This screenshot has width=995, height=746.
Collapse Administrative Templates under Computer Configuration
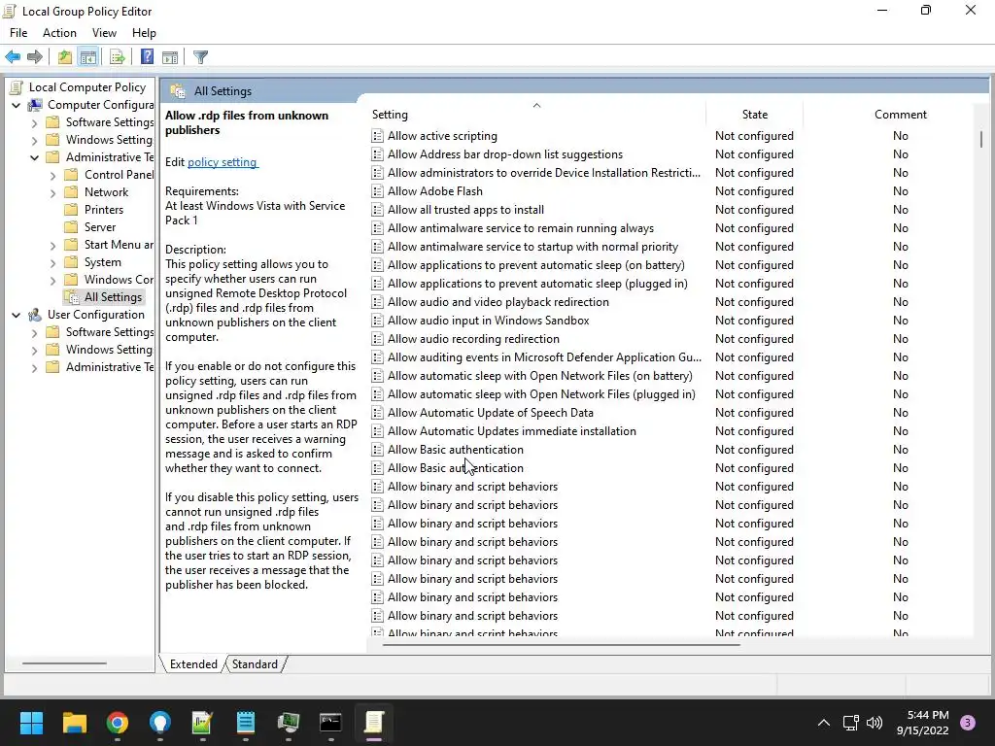34,157
